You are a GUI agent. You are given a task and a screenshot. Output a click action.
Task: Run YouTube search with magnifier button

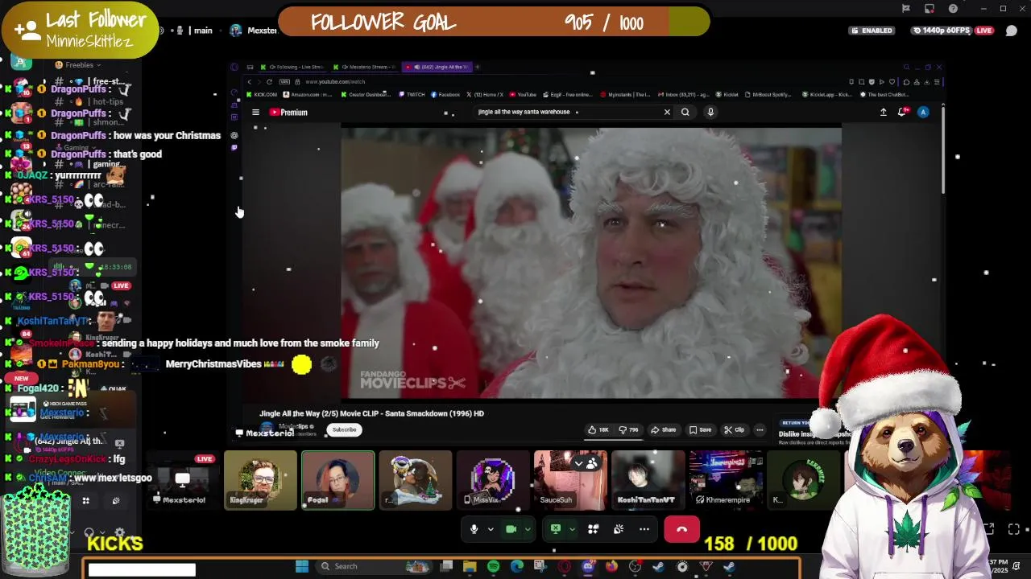[x=685, y=112]
